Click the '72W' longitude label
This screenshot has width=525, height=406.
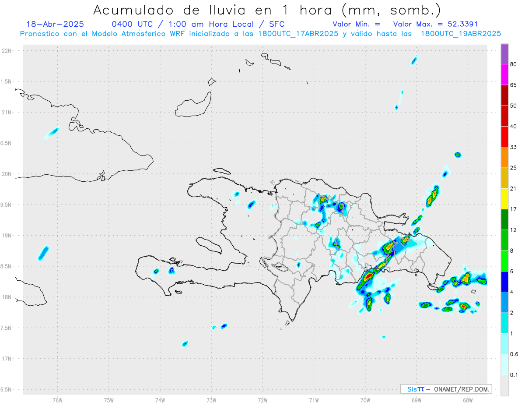click(x=262, y=400)
